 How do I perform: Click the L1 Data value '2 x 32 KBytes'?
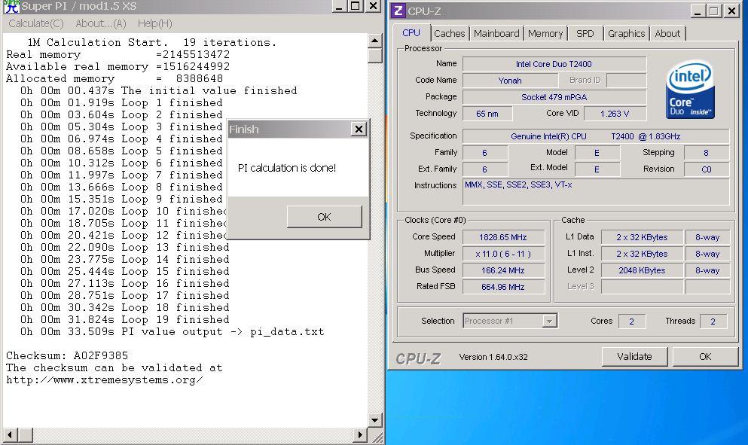pos(642,237)
